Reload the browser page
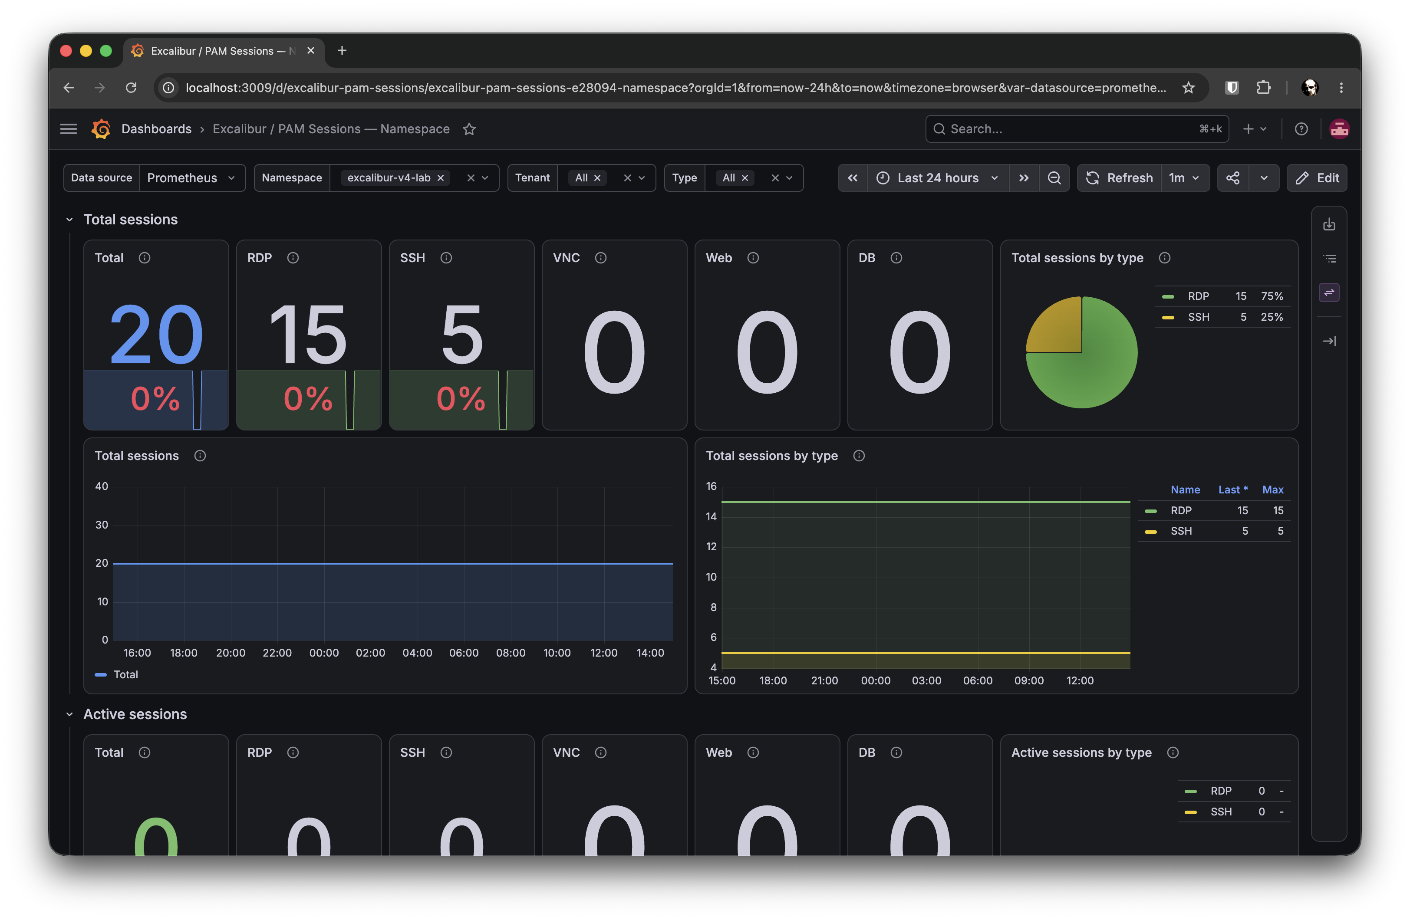This screenshot has height=920, width=1410. (x=132, y=88)
